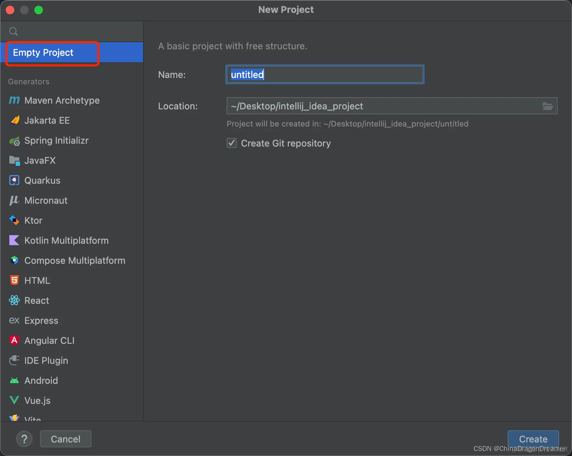Click 'Project will be created in' hint
The height and width of the screenshot is (456, 572).
click(x=347, y=124)
